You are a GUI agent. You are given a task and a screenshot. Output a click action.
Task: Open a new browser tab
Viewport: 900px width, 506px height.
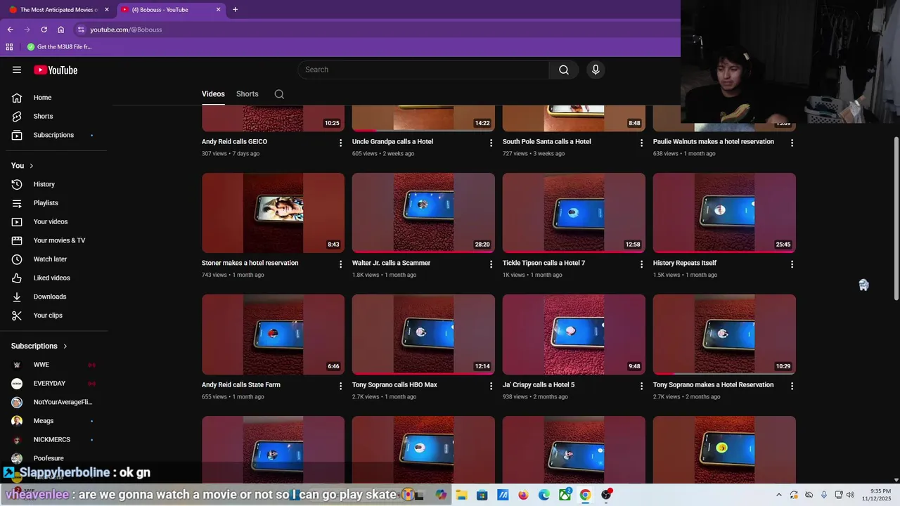click(235, 10)
